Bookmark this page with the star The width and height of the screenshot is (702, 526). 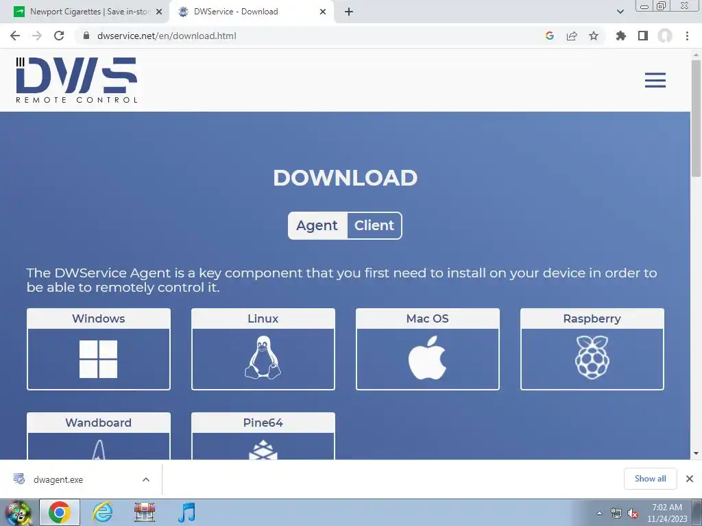click(x=594, y=36)
